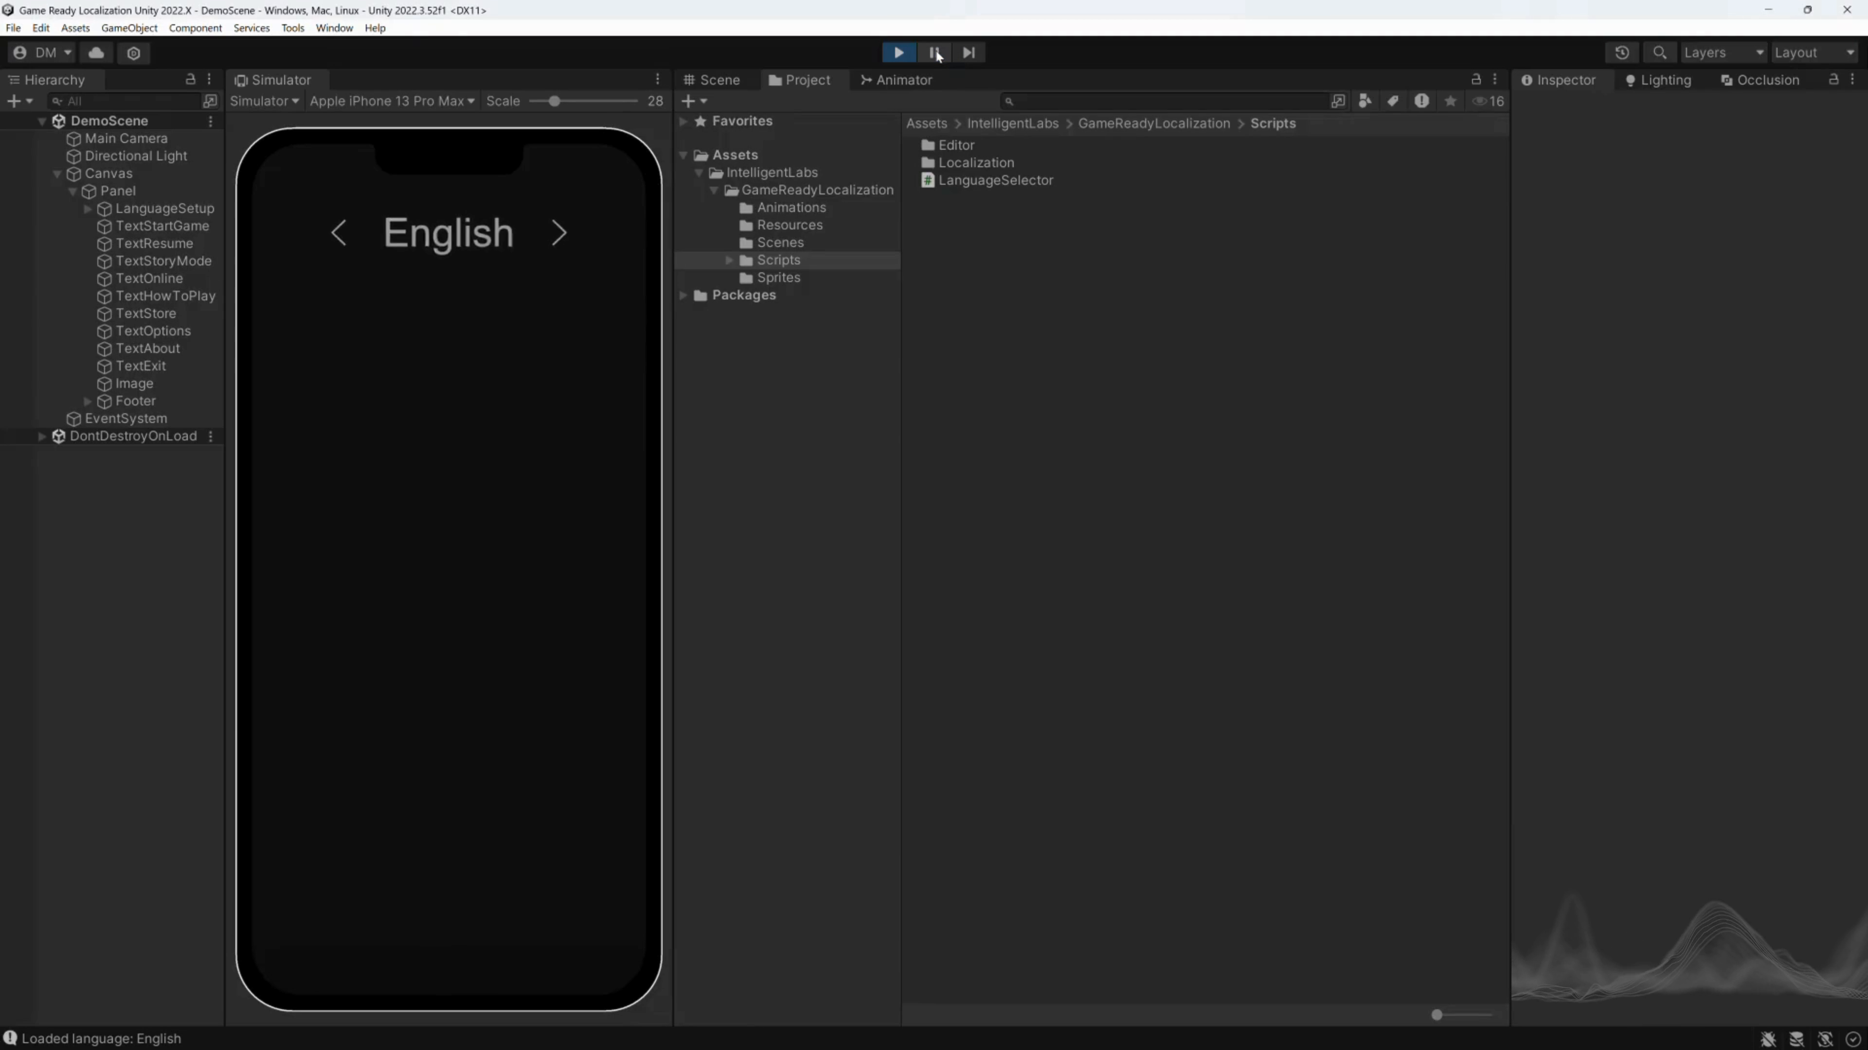Click the Pause button in toolbar
This screenshot has width=1868, height=1050.
pyautogui.click(x=934, y=52)
